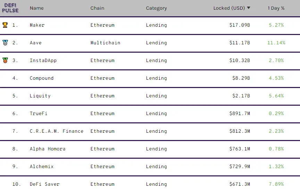
Task: Select the TrueFi row name
Action: pyautogui.click(x=39, y=113)
